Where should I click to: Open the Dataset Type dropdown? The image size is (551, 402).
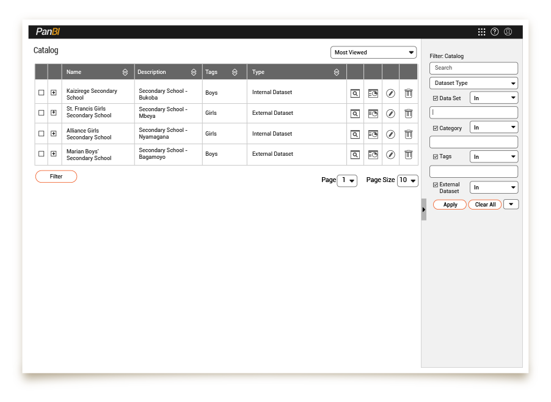(x=473, y=83)
